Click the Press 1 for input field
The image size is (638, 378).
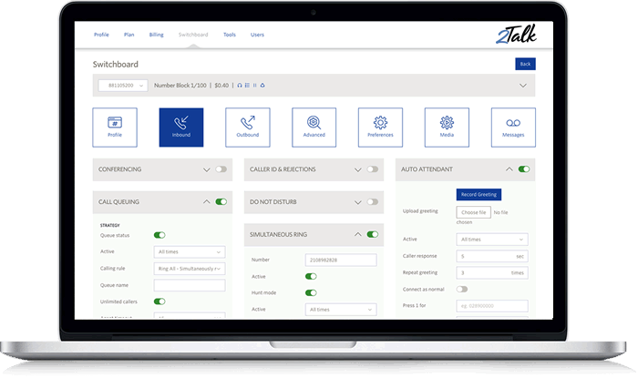click(x=492, y=306)
